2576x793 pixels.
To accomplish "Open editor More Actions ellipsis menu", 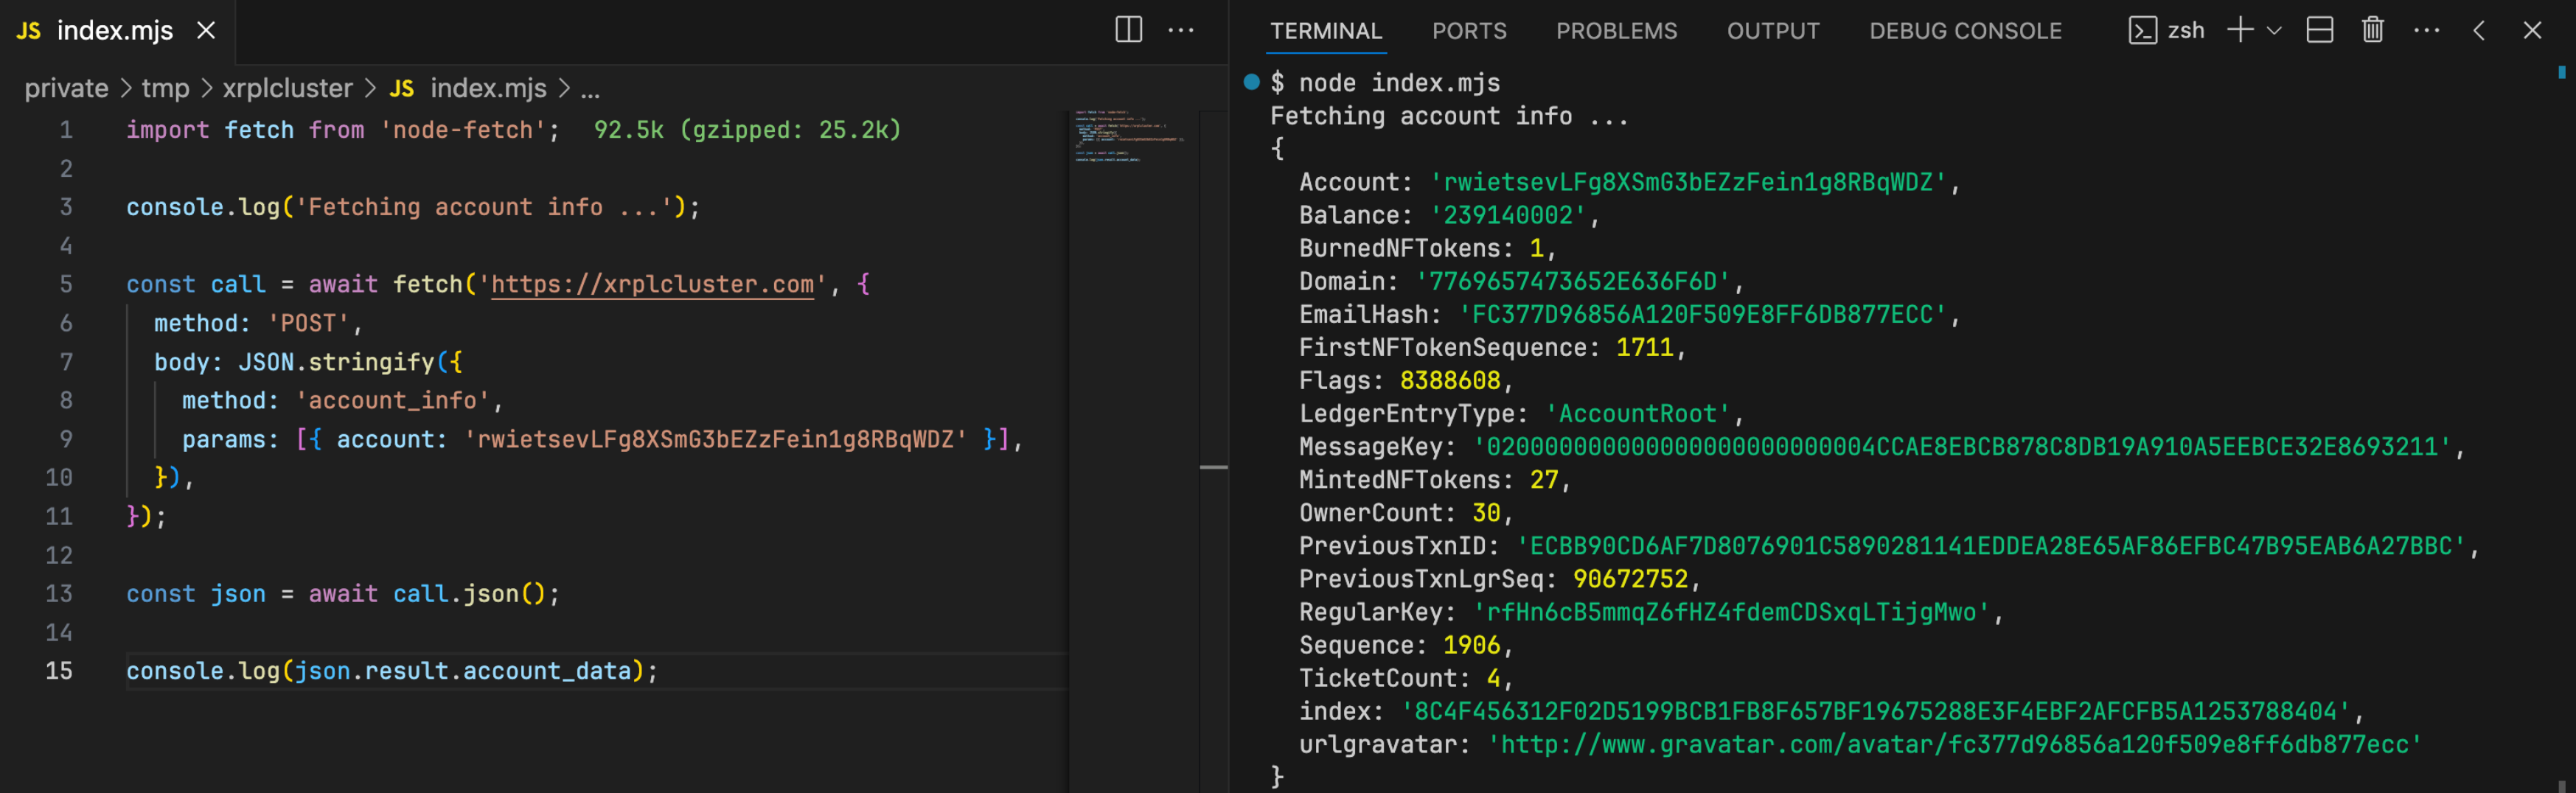I will coord(1181,30).
